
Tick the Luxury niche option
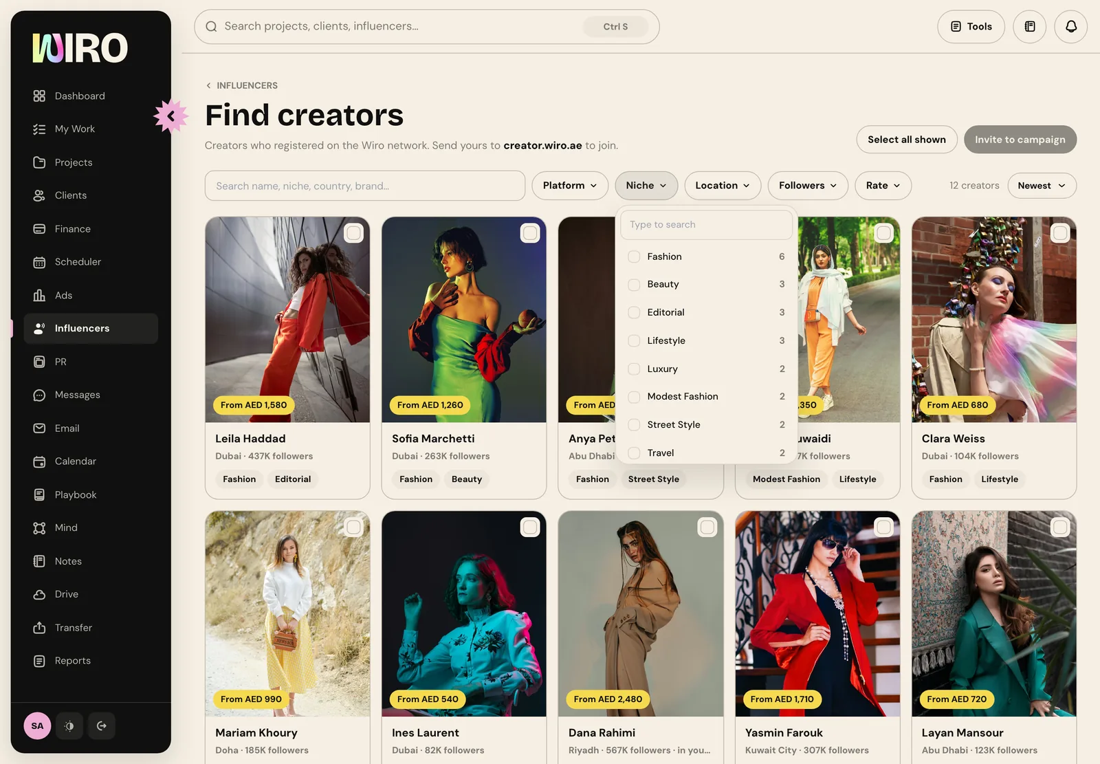[634, 369]
